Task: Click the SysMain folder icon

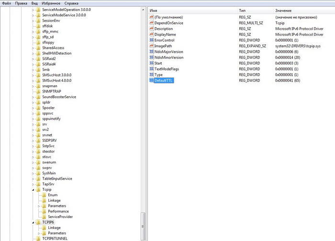Action: [38, 173]
